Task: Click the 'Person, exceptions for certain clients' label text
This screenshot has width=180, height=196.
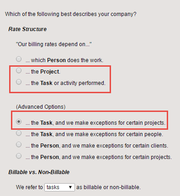Action: [x=97, y=146]
